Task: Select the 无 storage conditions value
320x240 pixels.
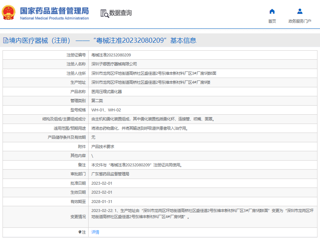Action: click(x=93, y=137)
